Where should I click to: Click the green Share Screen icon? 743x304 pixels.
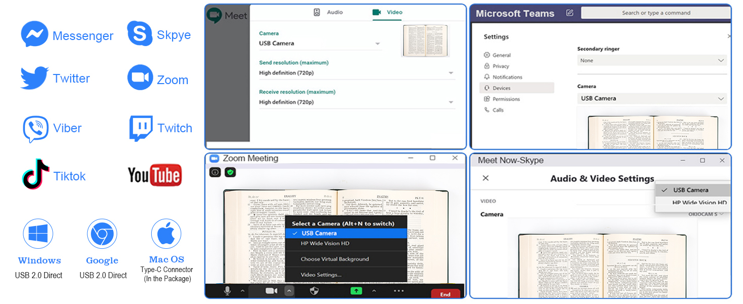tap(356, 291)
